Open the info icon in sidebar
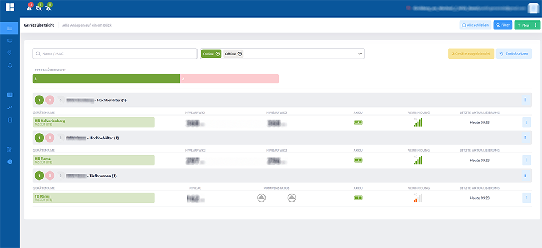This screenshot has height=248, width=542. pyautogui.click(x=10, y=161)
